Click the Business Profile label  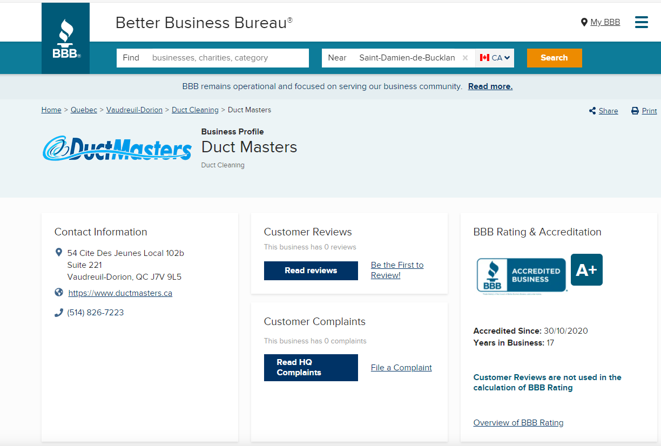point(233,132)
